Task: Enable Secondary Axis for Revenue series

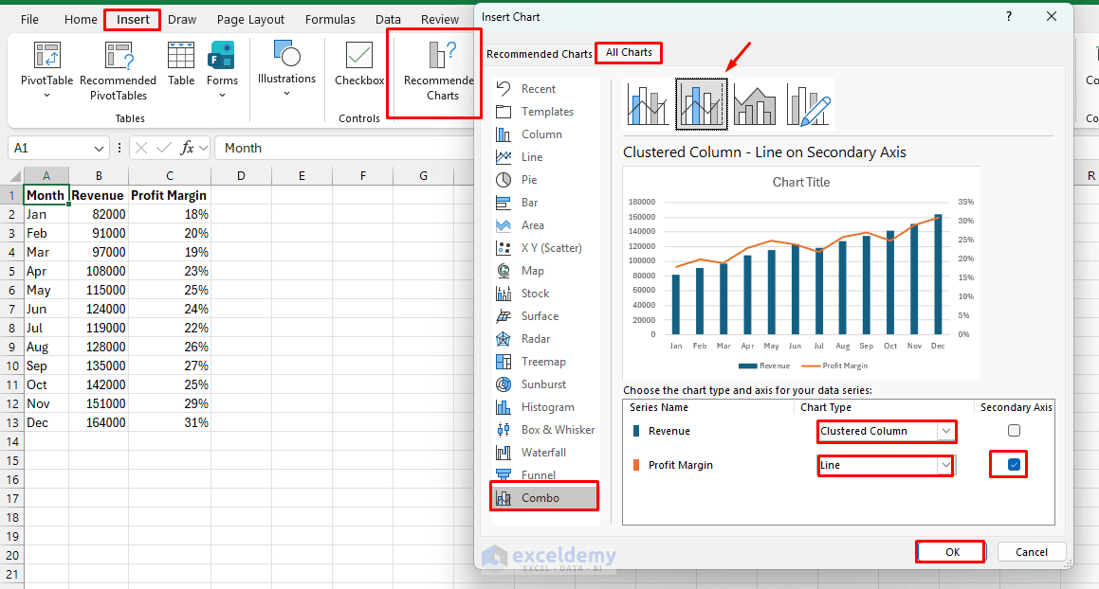Action: point(1014,431)
